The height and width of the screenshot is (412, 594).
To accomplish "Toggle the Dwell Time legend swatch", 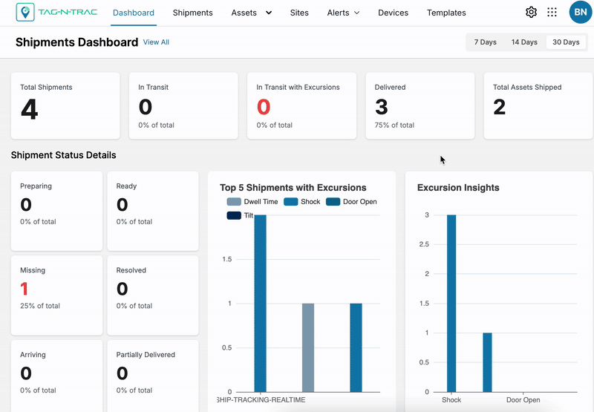I will (x=234, y=202).
